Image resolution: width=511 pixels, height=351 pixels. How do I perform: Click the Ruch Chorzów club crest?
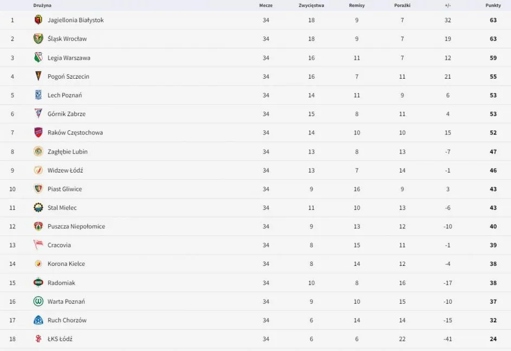[x=38, y=320]
